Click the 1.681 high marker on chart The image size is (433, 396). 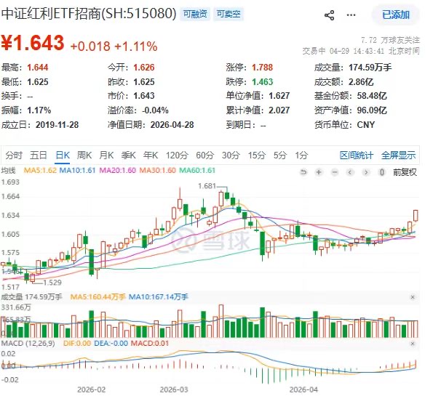coord(207,186)
